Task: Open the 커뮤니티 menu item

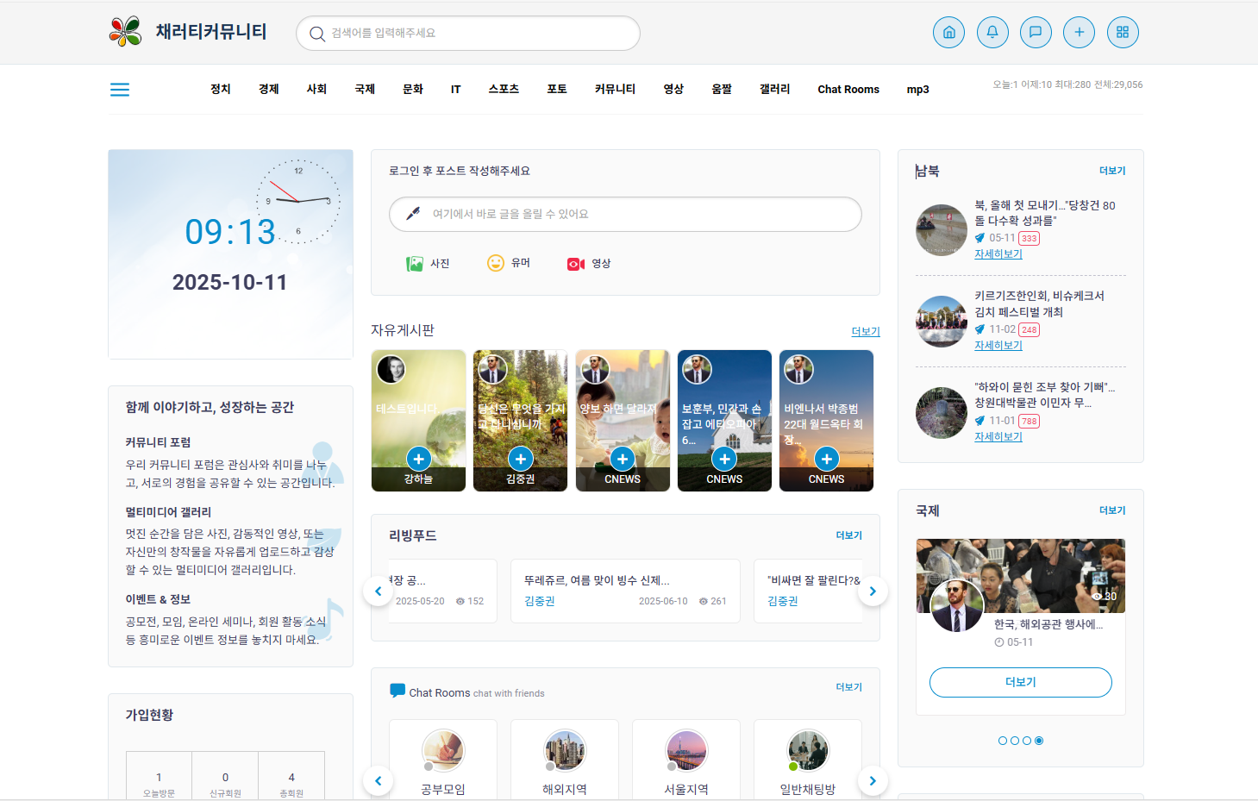Action: tap(615, 90)
